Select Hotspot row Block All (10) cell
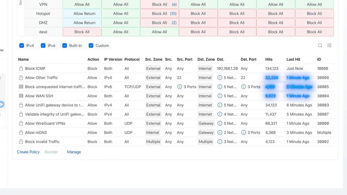 coord(160,14)
